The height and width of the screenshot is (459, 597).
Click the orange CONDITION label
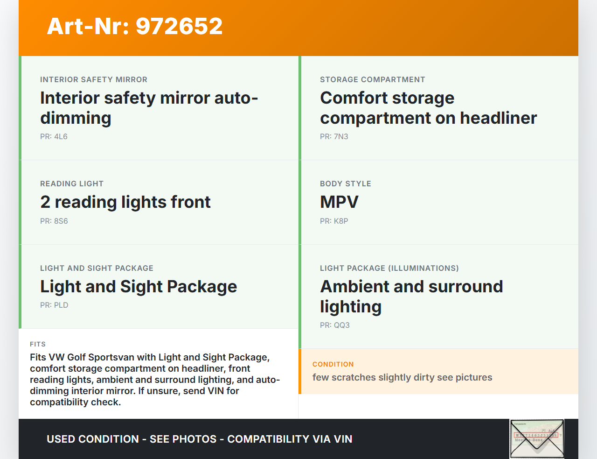pyautogui.click(x=333, y=364)
